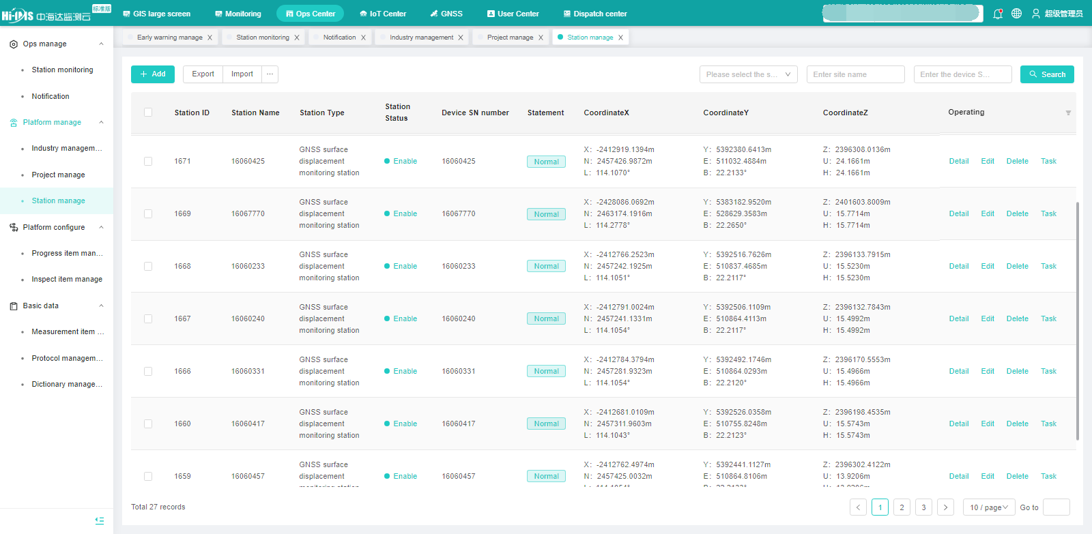
Task: Edit station 1669
Action: (988, 214)
